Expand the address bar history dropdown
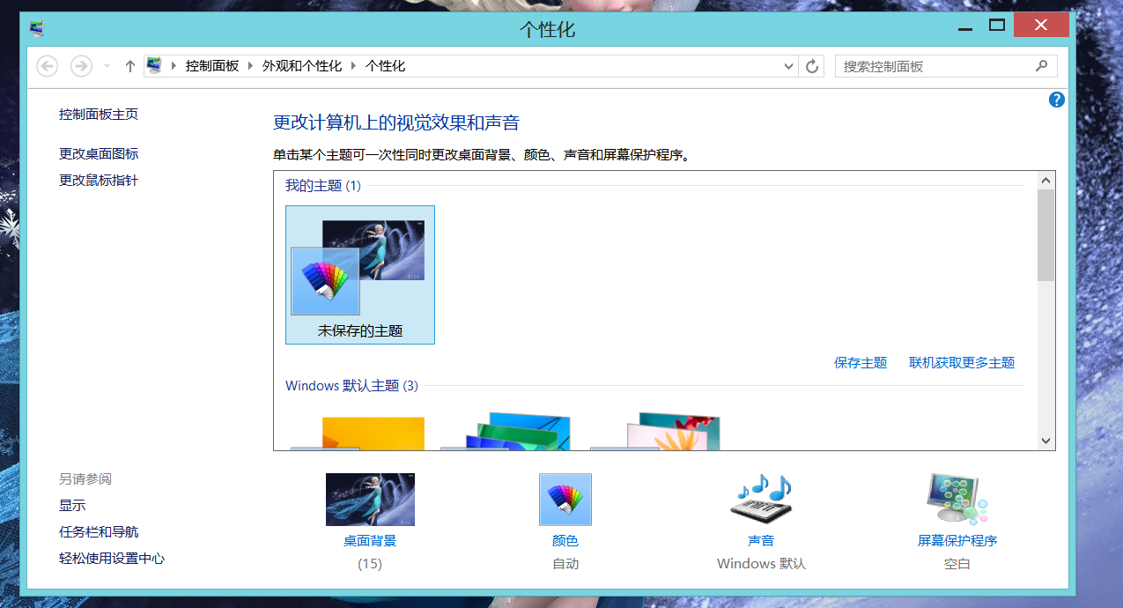The image size is (1123, 608). click(789, 66)
